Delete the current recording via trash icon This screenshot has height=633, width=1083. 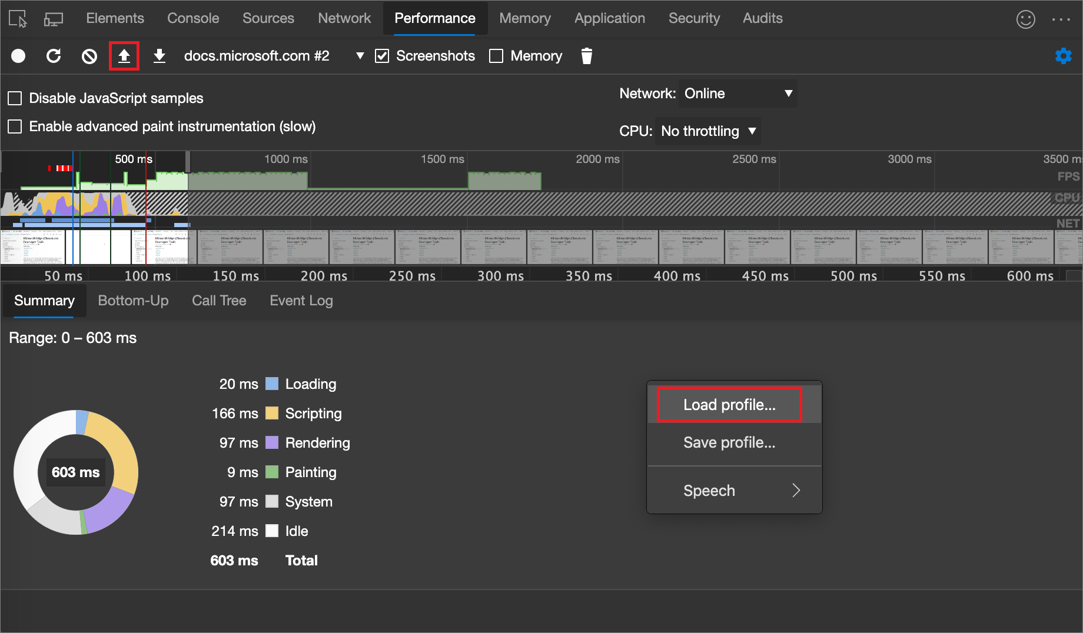pos(586,56)
